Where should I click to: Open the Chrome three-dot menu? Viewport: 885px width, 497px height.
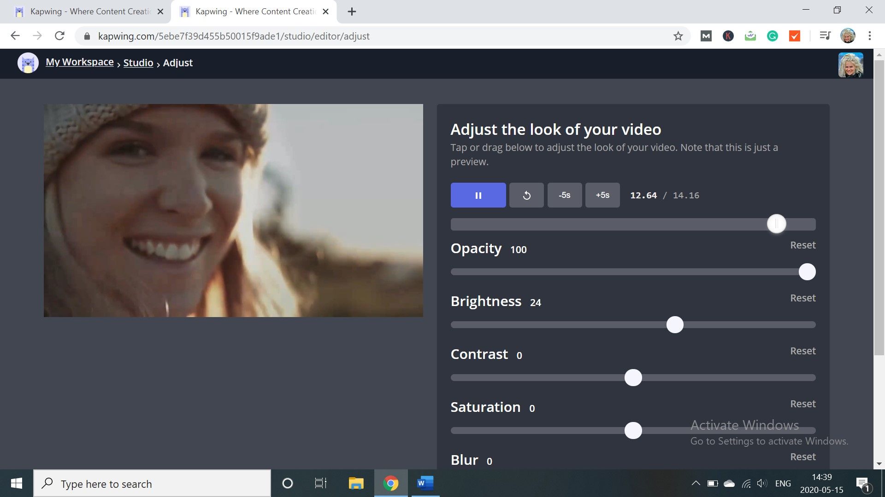click(869, 35)
